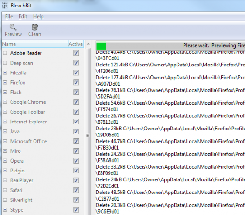Click the scroll-up arrow of cleaner list
The image size is (245, 215).
88,44
